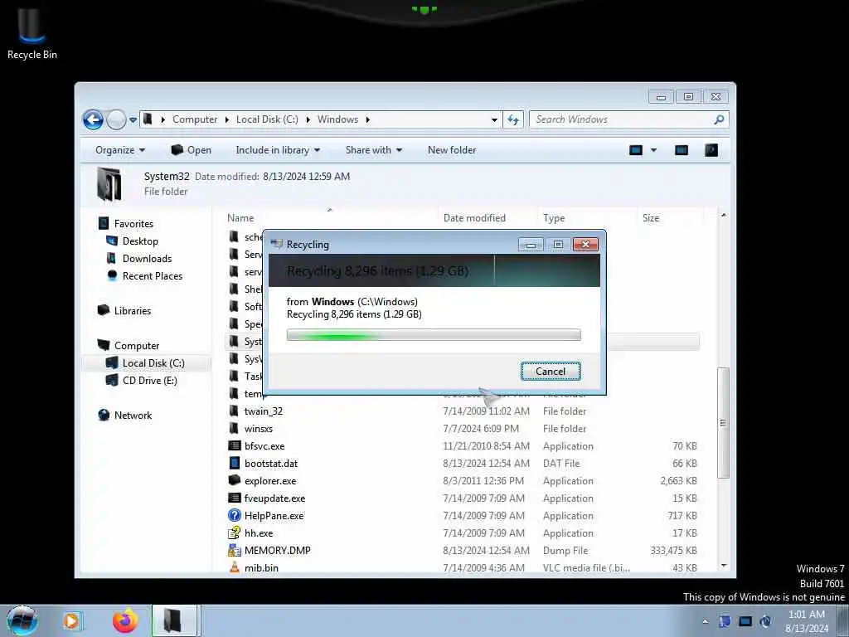Select Computer in the address breadcrumb
Screen dimensions: 849x637
tap(195, 119)
